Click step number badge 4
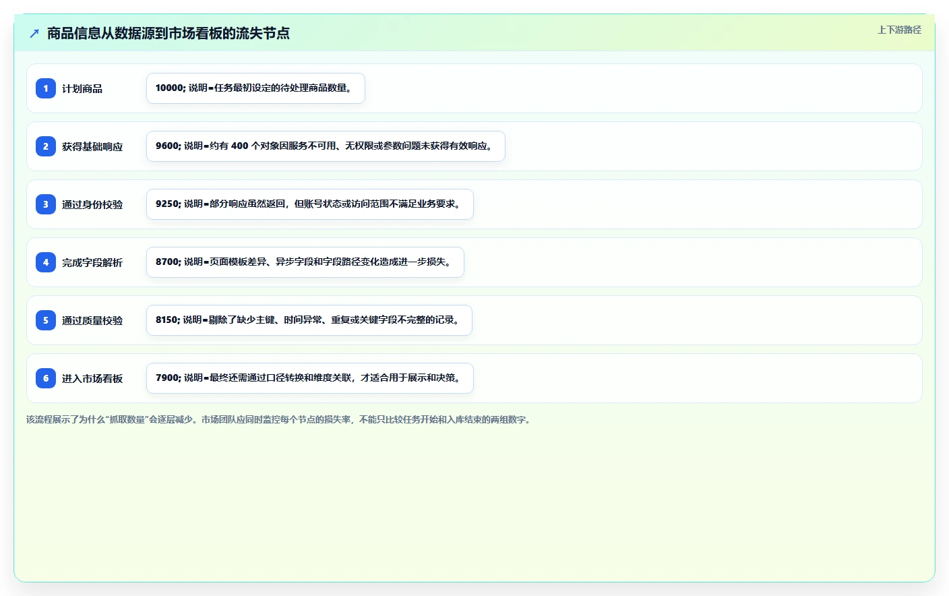Image resolution: width=949 pixels, height=596 pixels. pyautogui.click(x=46, y=262)
